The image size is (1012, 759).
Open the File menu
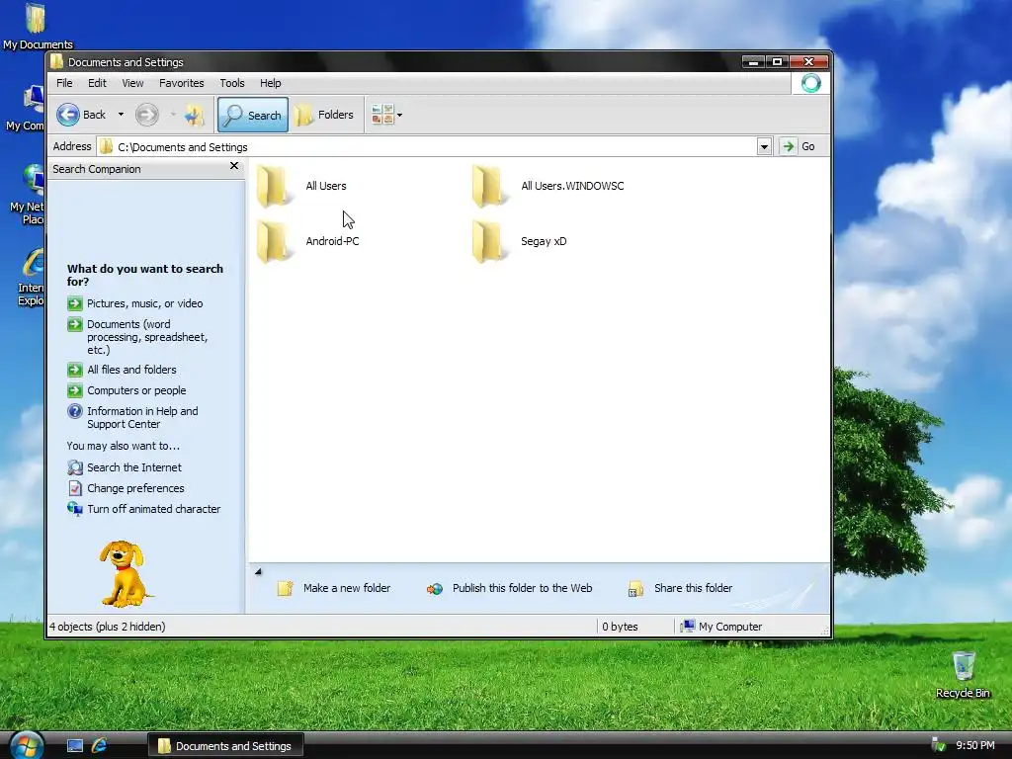point(64,83)
